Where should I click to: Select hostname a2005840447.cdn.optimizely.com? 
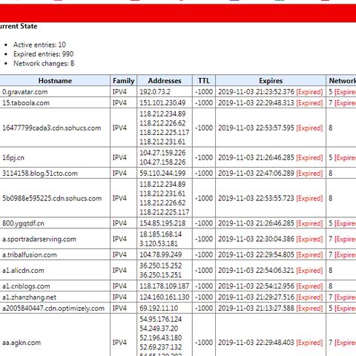pos(53,309)
